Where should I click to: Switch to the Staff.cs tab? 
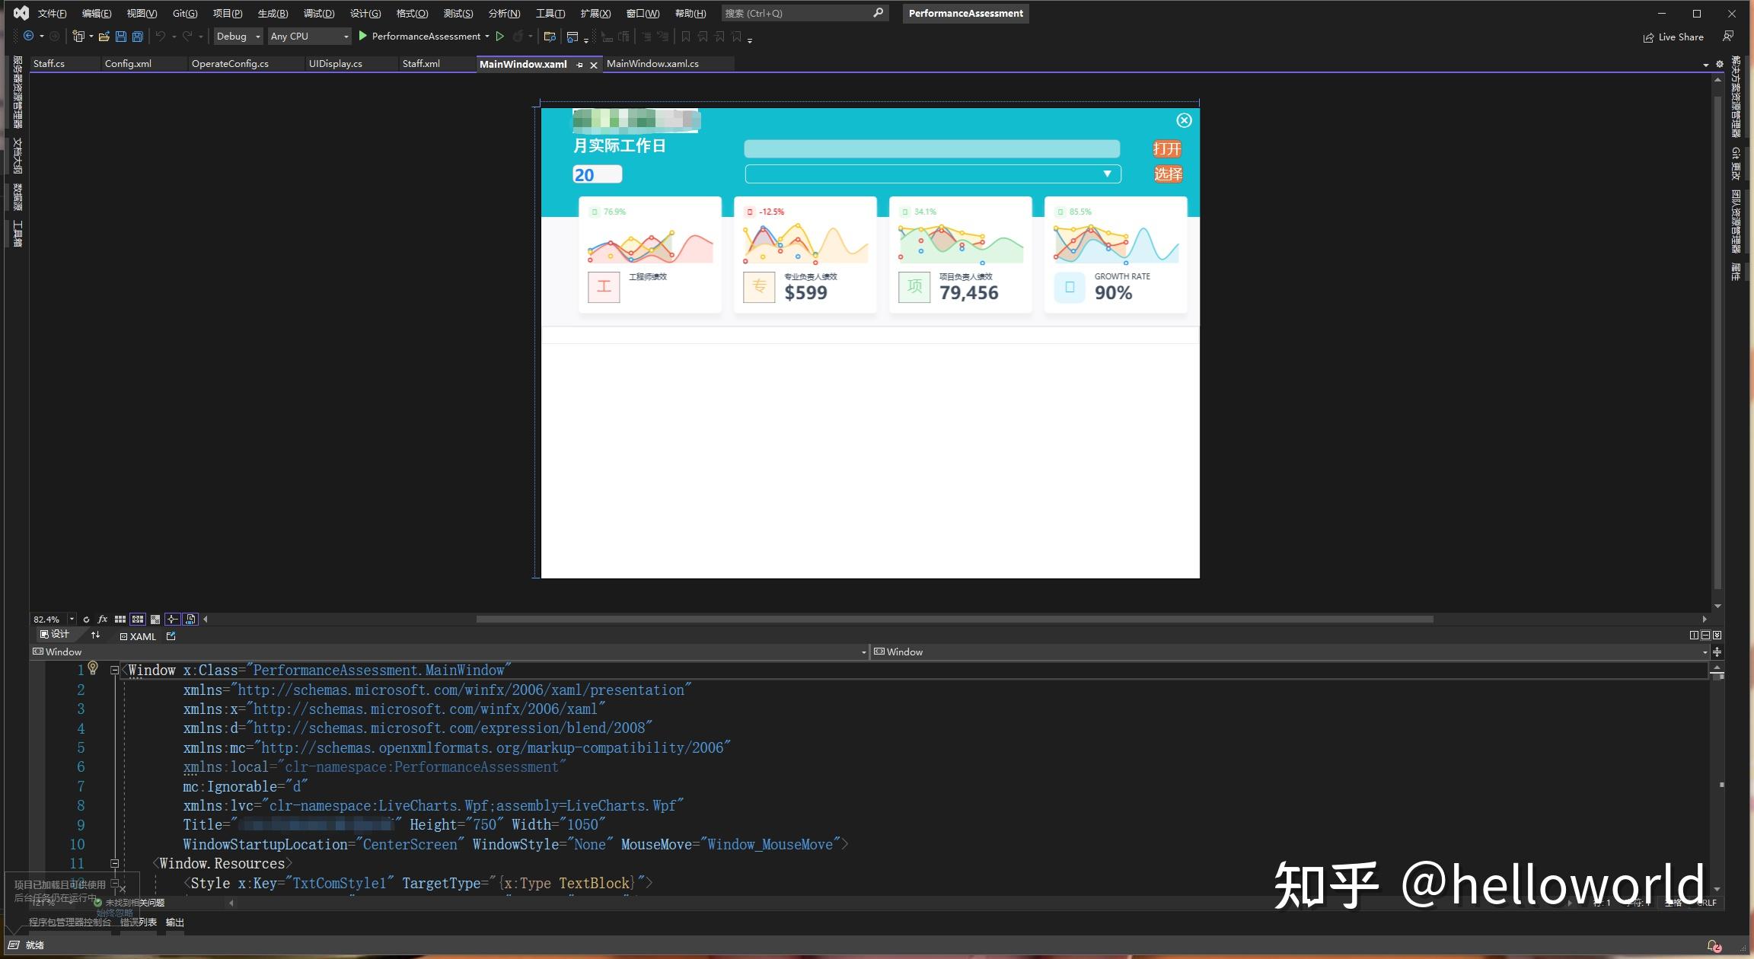pos(49,64)
